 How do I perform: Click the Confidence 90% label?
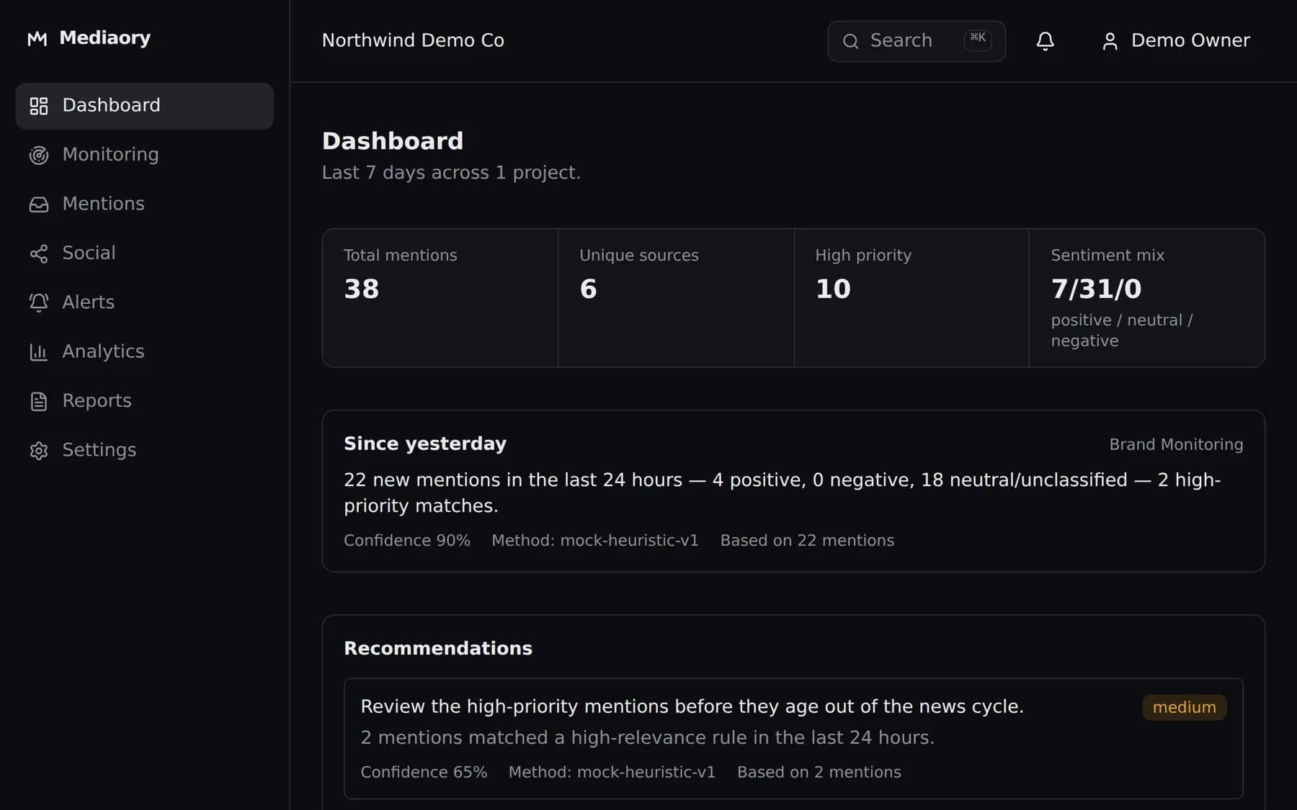click(x=407, y=540)
